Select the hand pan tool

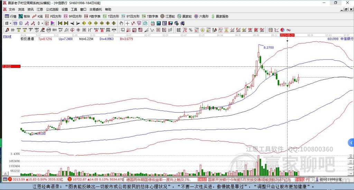pos(121,23)
